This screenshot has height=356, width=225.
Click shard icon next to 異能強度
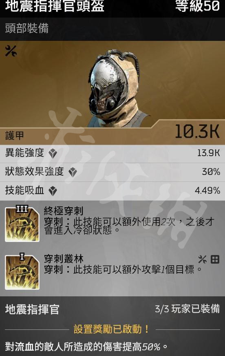[x=53, y=154]
